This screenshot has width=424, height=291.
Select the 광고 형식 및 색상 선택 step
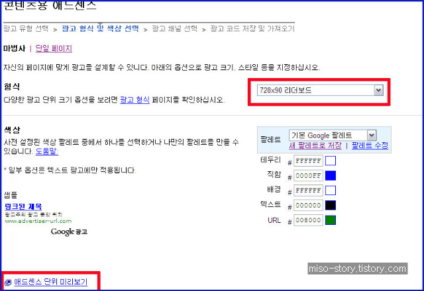[100, 28]
